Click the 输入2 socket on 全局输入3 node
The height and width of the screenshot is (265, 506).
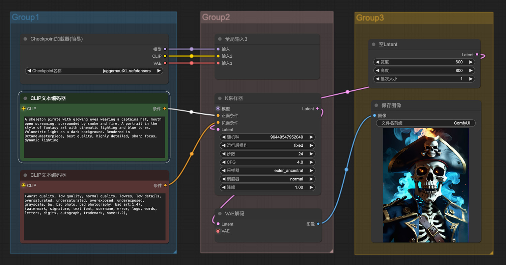(x=218, y=56)
